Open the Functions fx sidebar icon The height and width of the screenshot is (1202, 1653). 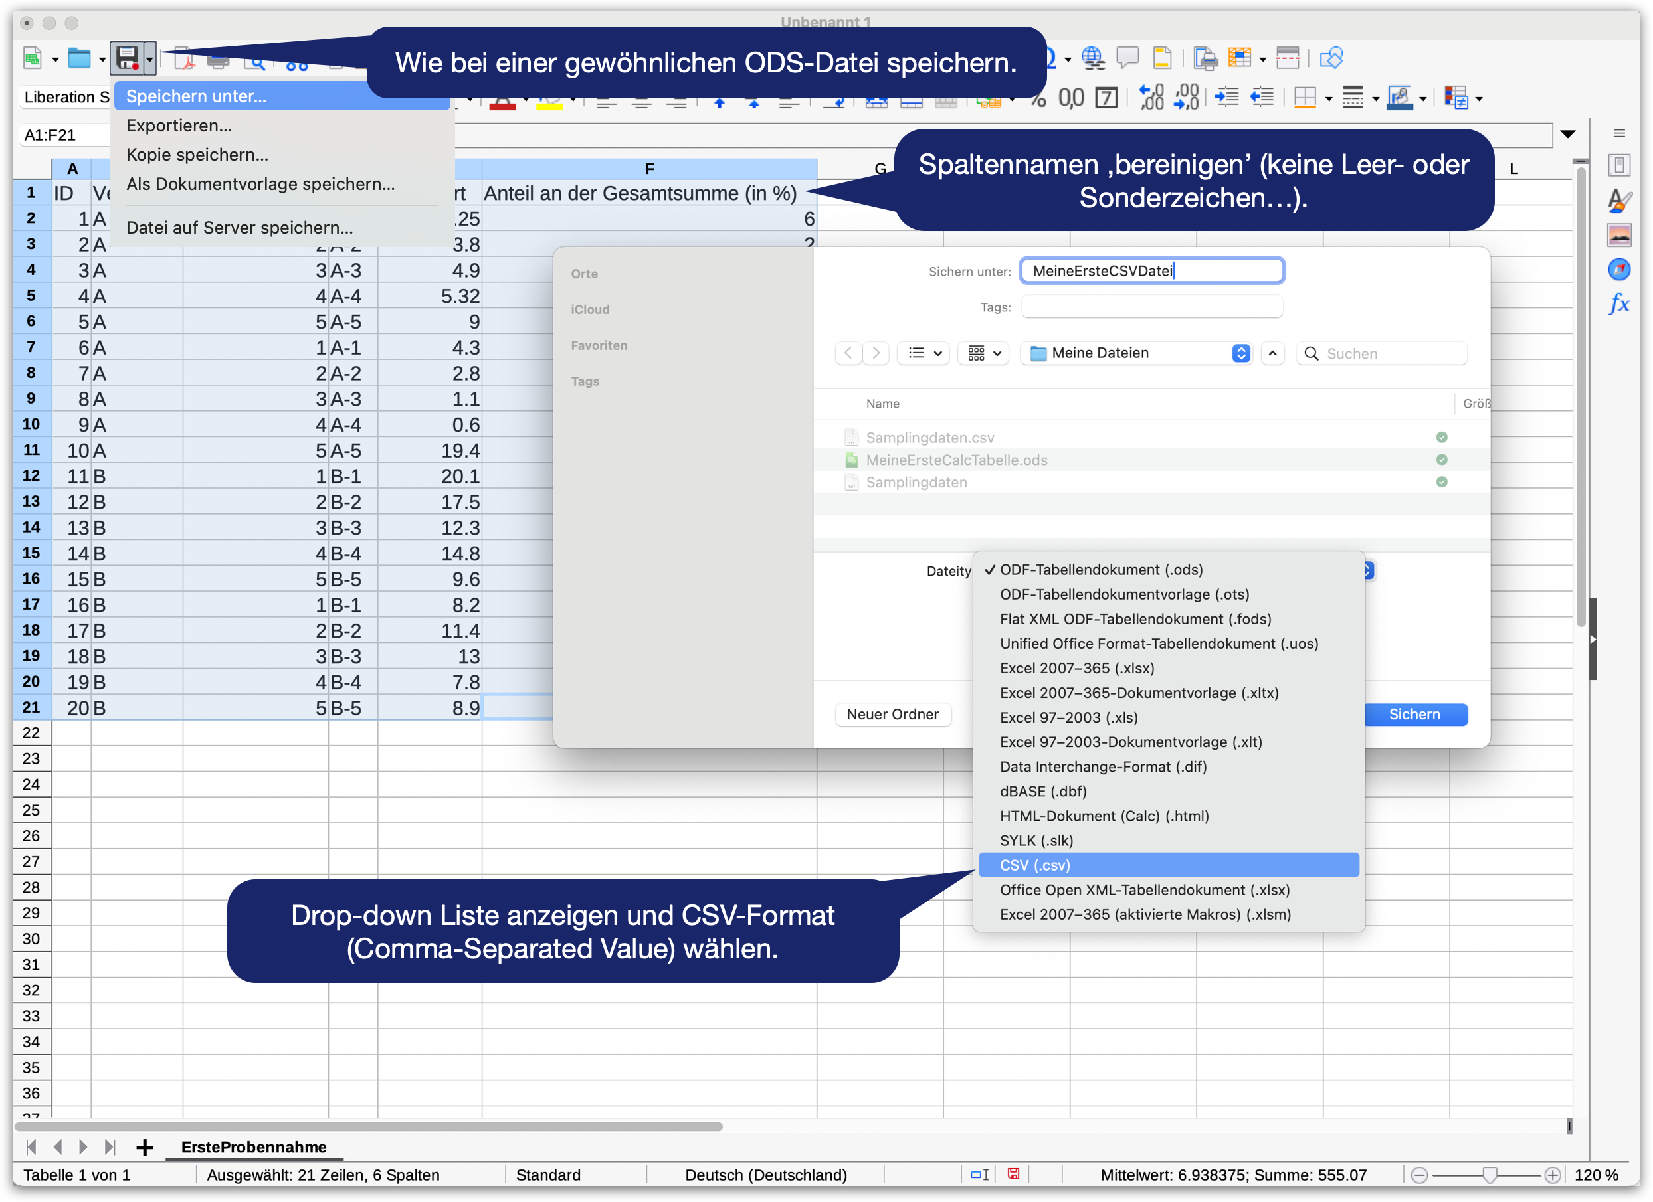point(1618,303)
